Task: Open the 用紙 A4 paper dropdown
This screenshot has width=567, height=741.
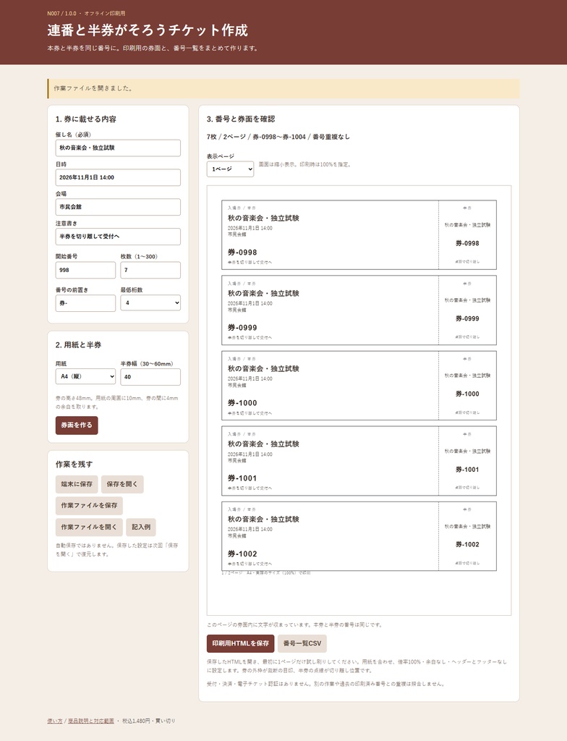Action: (x=85, y=376)
